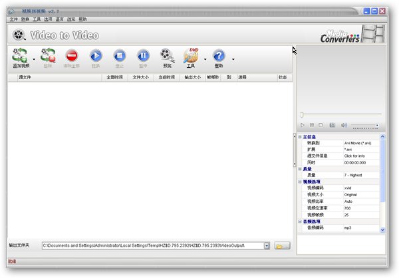Viewport: 399px width, 278px height.
Task: Click the 'xvid' video codec value
Action: (348, 188)
